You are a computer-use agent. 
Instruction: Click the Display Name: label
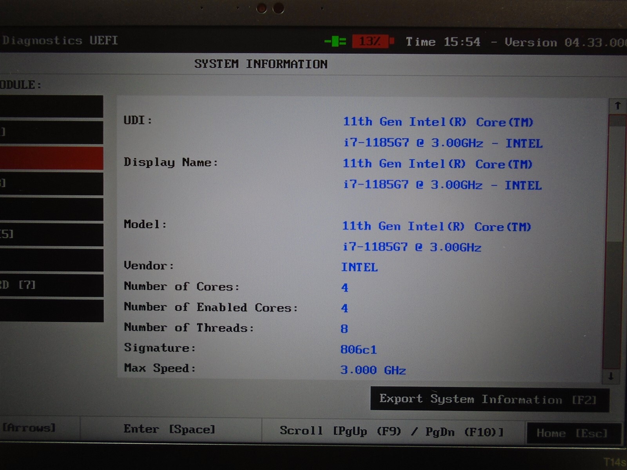(x=171, y=162)
